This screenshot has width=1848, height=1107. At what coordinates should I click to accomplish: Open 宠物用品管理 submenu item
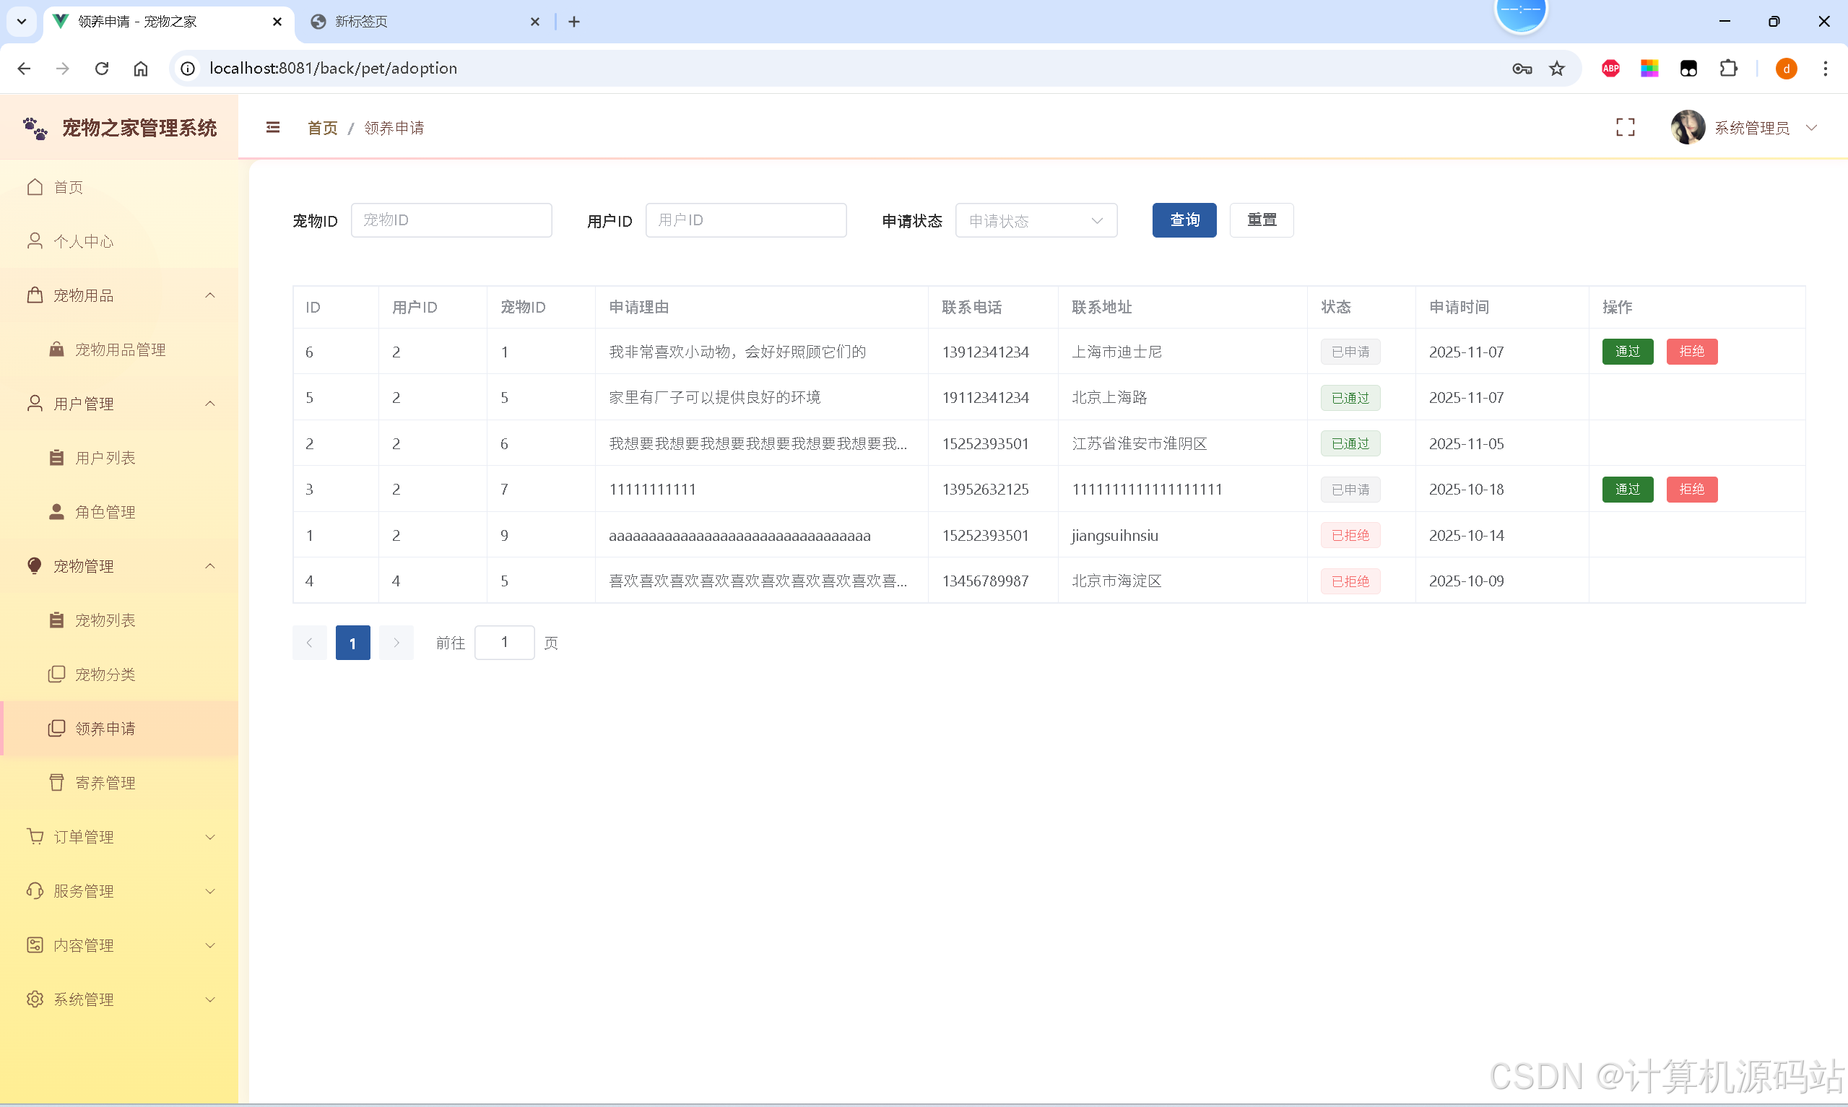click(119, 350)
